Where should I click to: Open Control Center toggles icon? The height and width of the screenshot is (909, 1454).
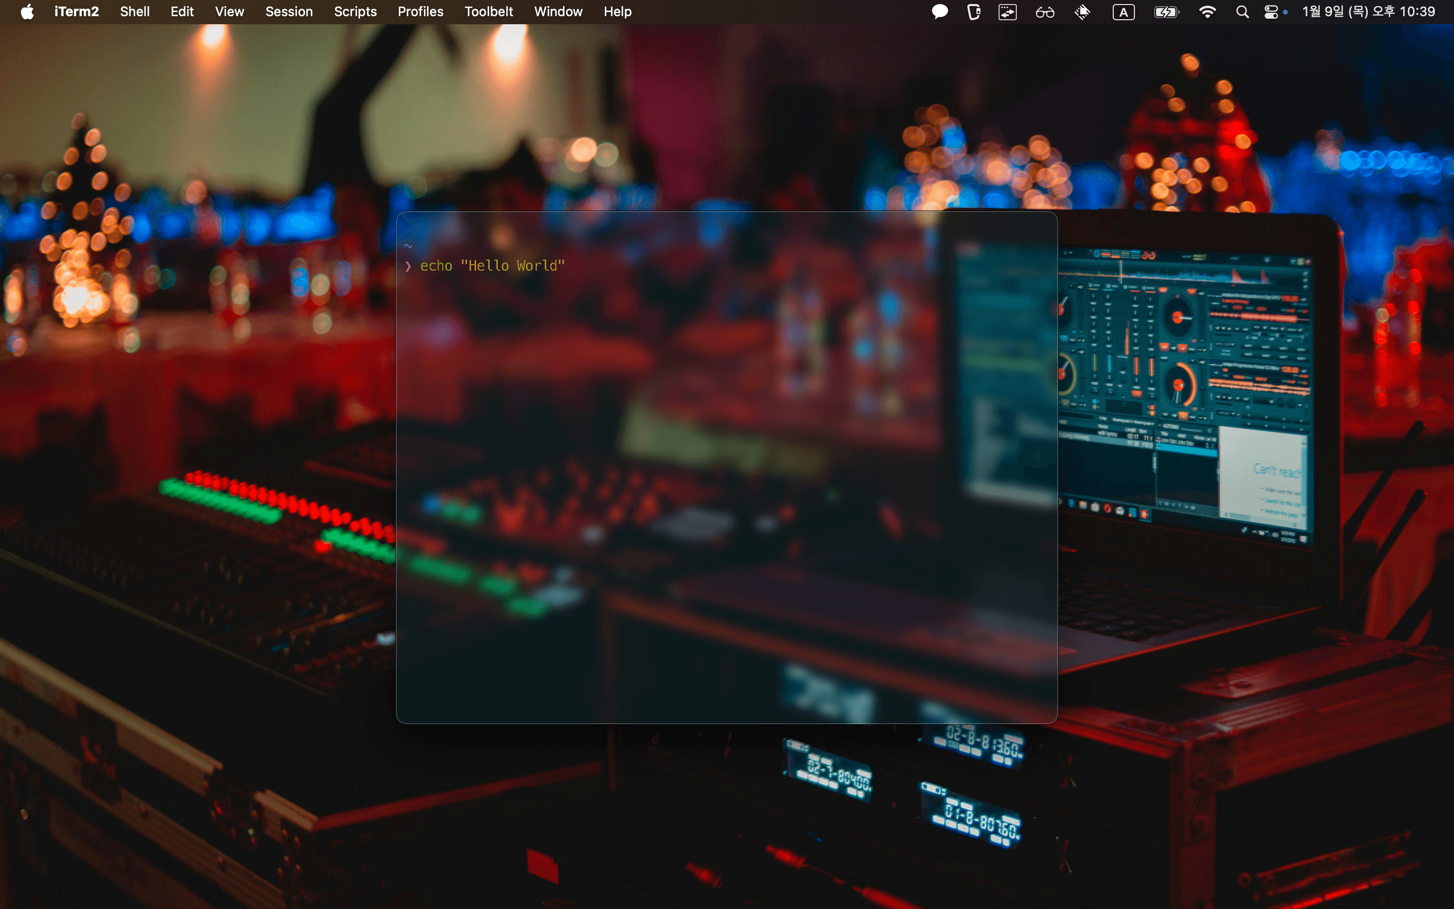point(1271,12)
